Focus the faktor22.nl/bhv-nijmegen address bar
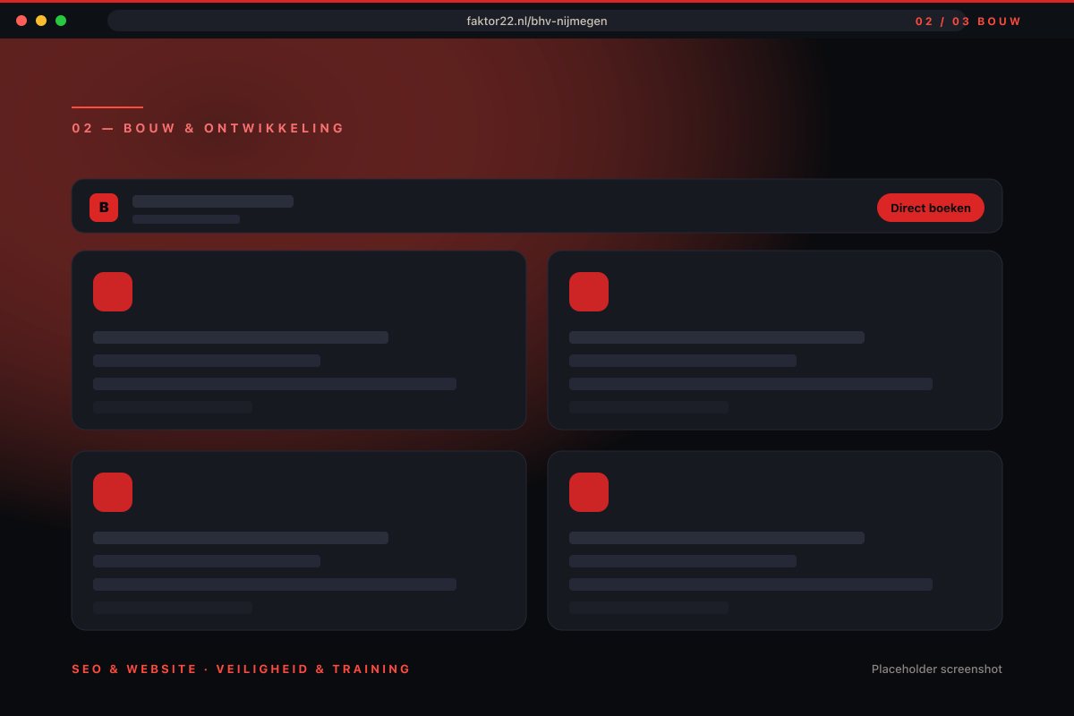 537,21
